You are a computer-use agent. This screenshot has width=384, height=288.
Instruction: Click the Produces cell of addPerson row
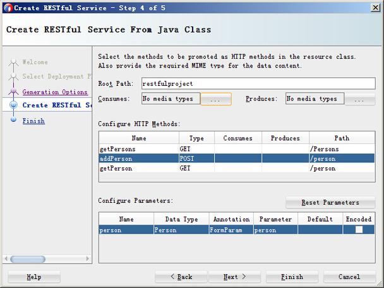pyautogui.click(x=285, y=159)
